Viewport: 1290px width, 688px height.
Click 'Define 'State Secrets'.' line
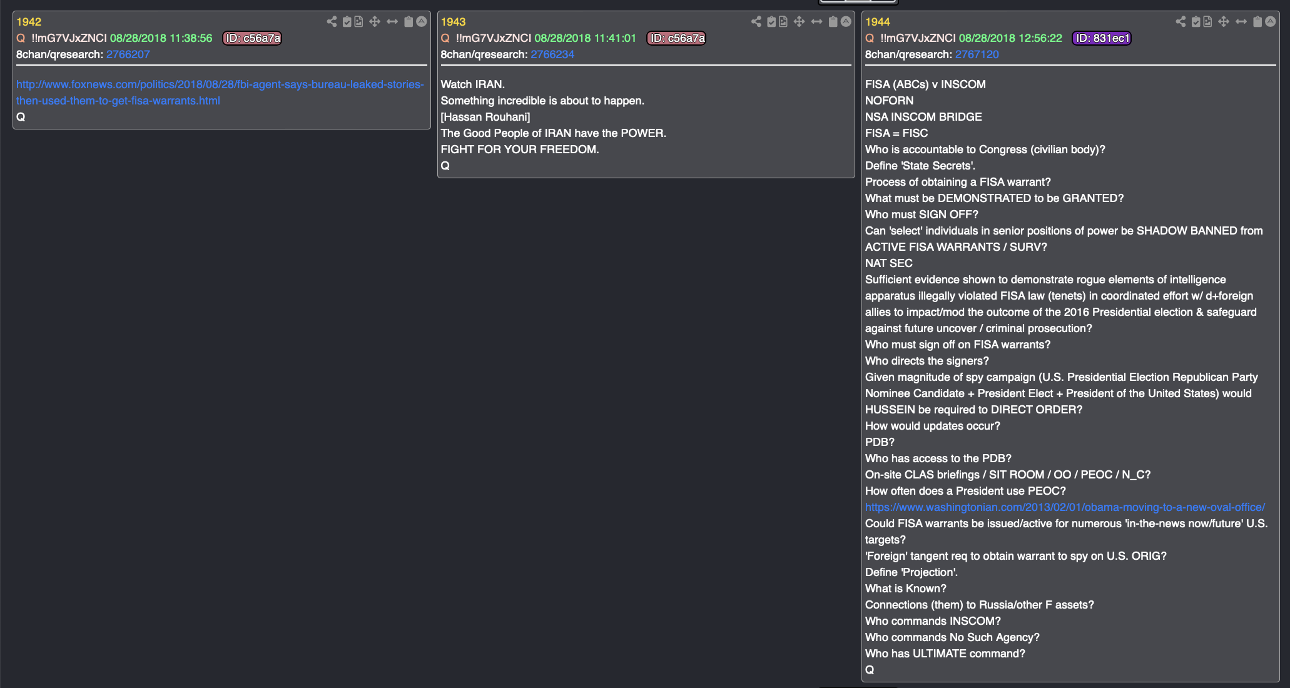click(x=920, y=166)
